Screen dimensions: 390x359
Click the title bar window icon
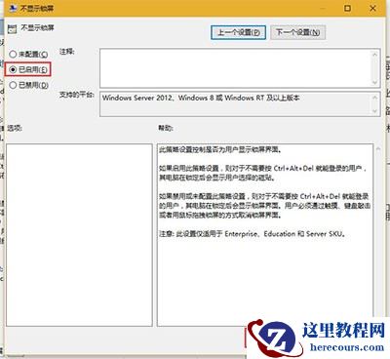(x=13, y=9)
